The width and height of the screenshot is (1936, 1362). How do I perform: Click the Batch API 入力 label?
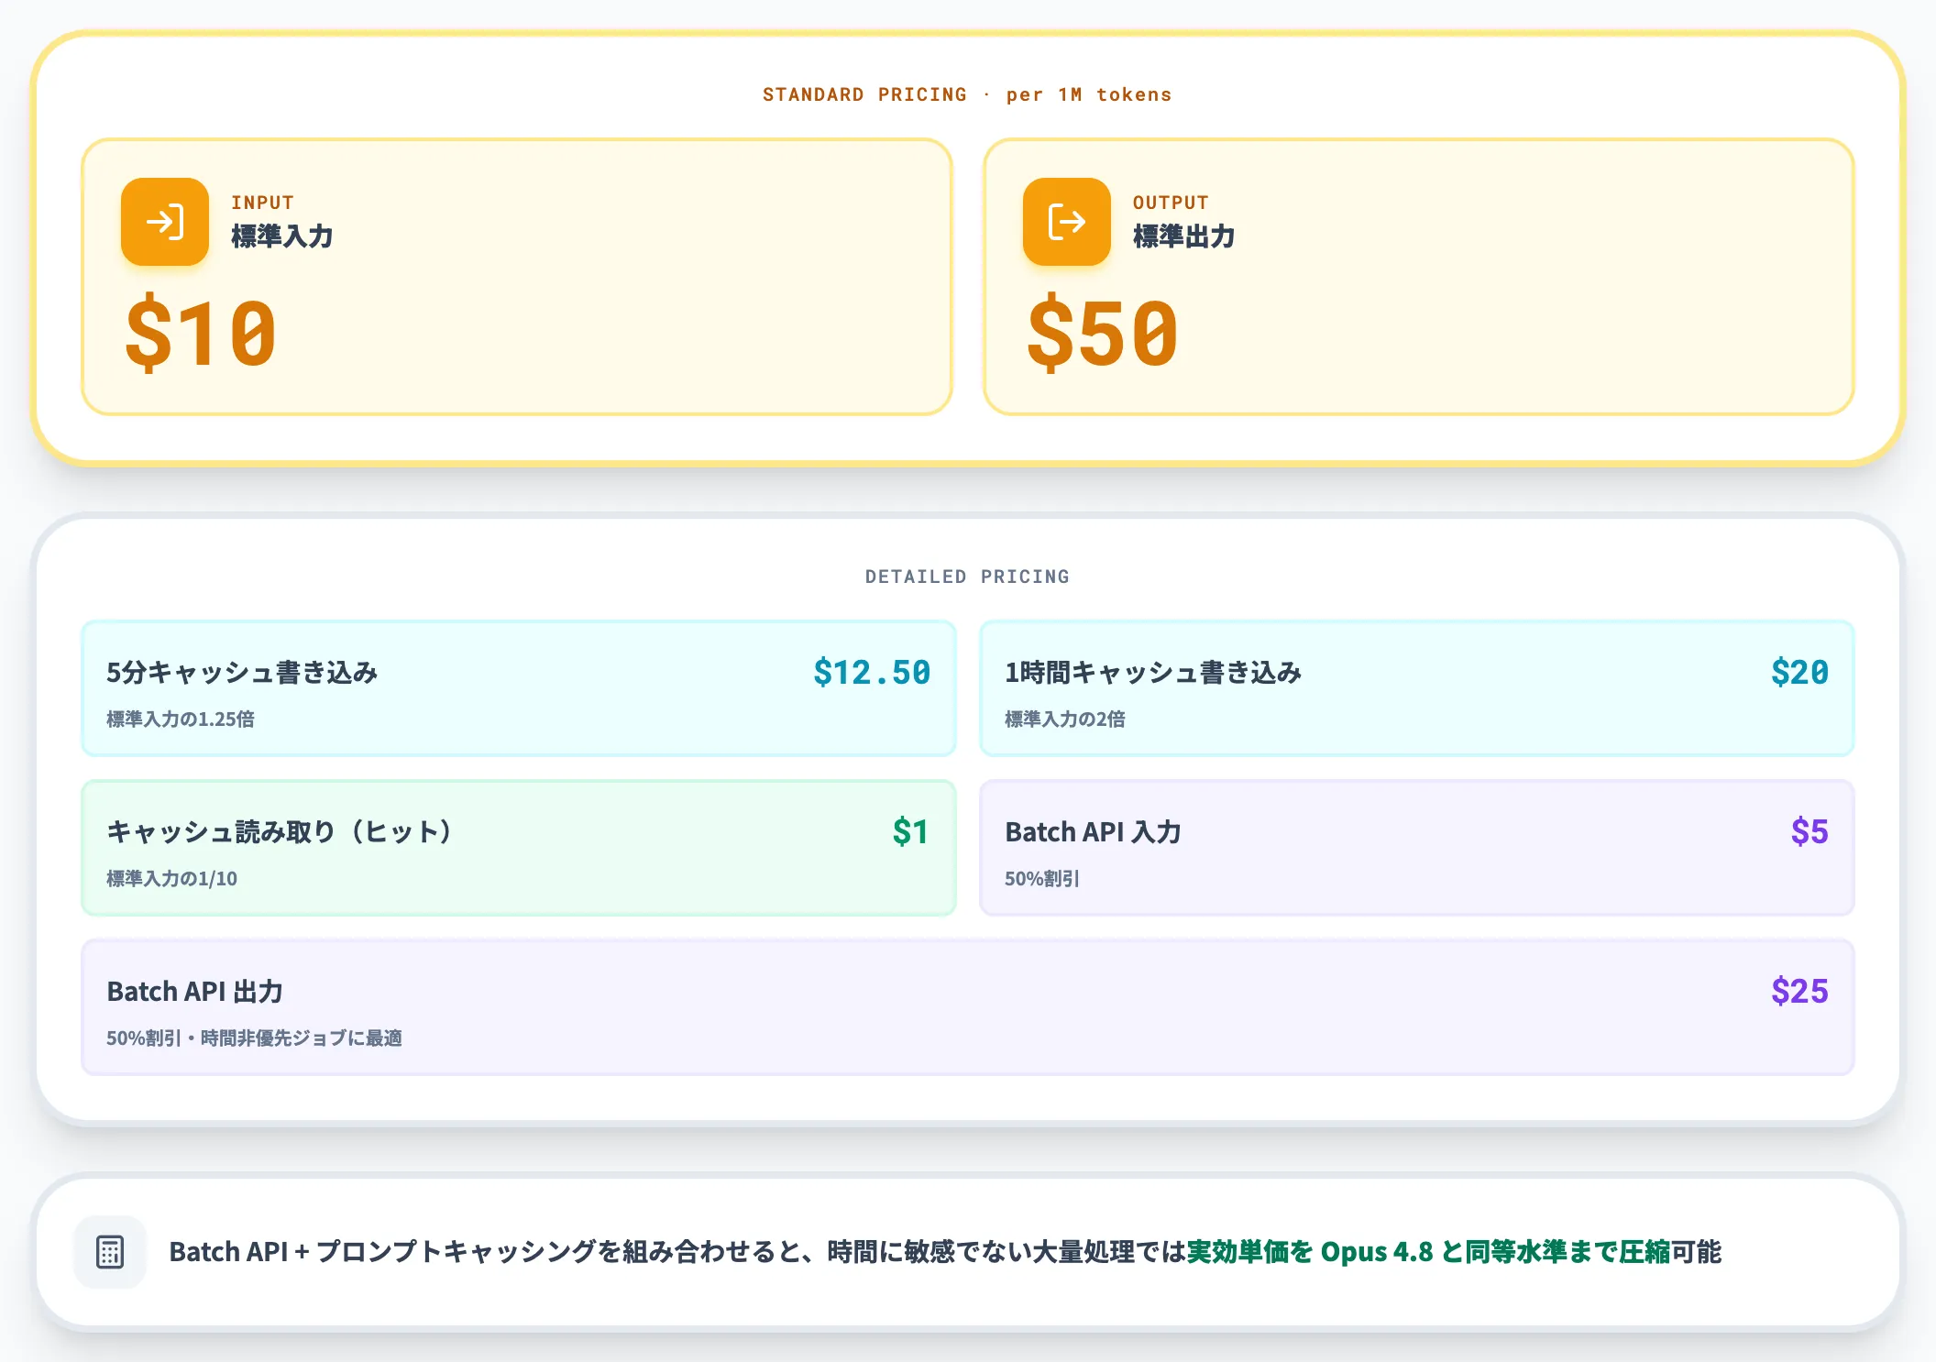point(1093,832)
